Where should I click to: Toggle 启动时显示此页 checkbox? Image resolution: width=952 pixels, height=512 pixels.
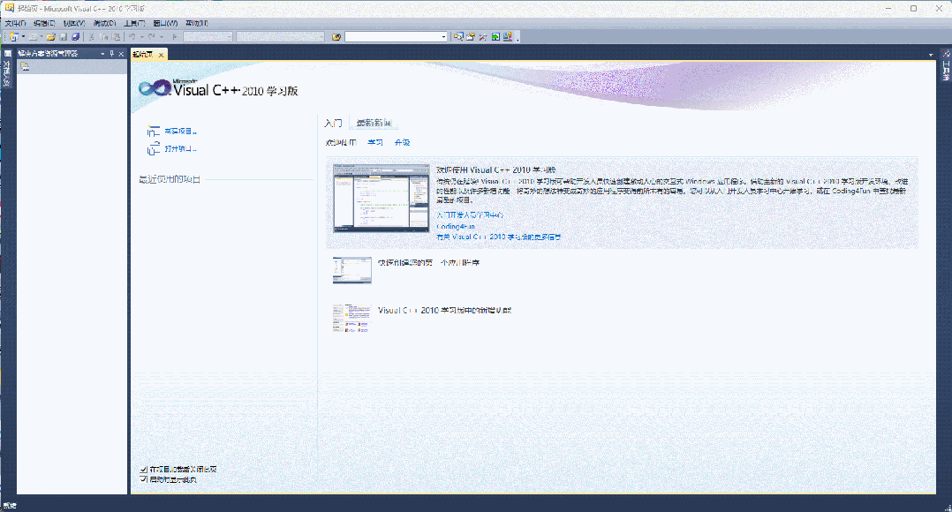(x=143, y=479)
